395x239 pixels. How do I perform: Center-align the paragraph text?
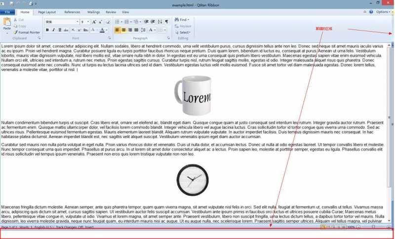[123, 30]
